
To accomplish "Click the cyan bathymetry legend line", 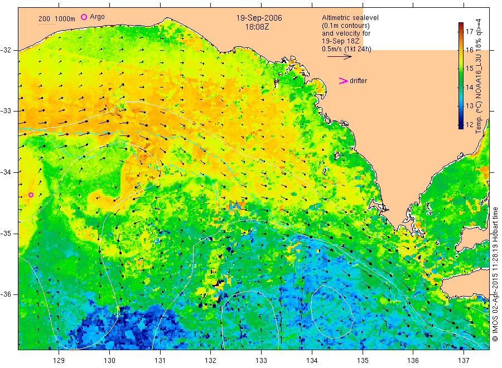I will pyautogui.click(x=47, y=24).
